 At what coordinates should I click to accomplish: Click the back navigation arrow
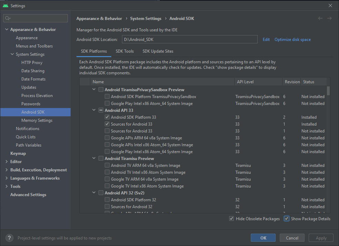coord(320,18)
